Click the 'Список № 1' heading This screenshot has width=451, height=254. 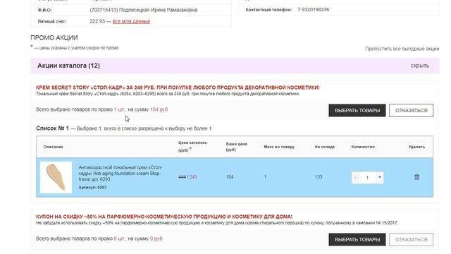pos(52,128)
